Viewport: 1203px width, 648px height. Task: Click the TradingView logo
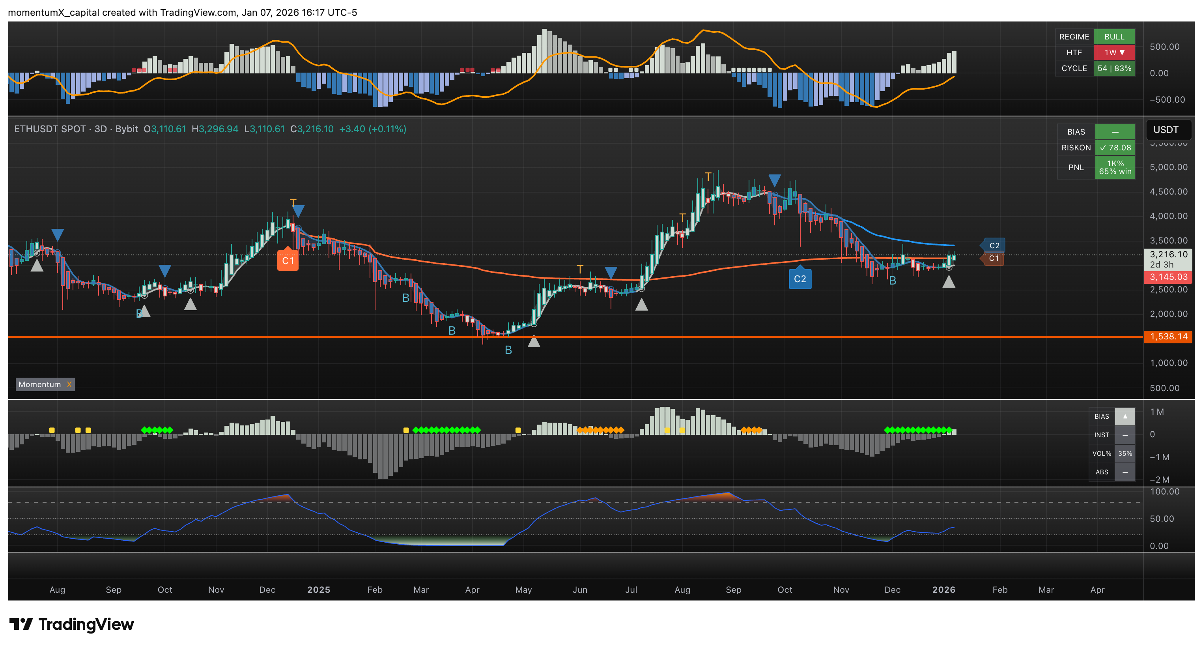tap(71, 624)
